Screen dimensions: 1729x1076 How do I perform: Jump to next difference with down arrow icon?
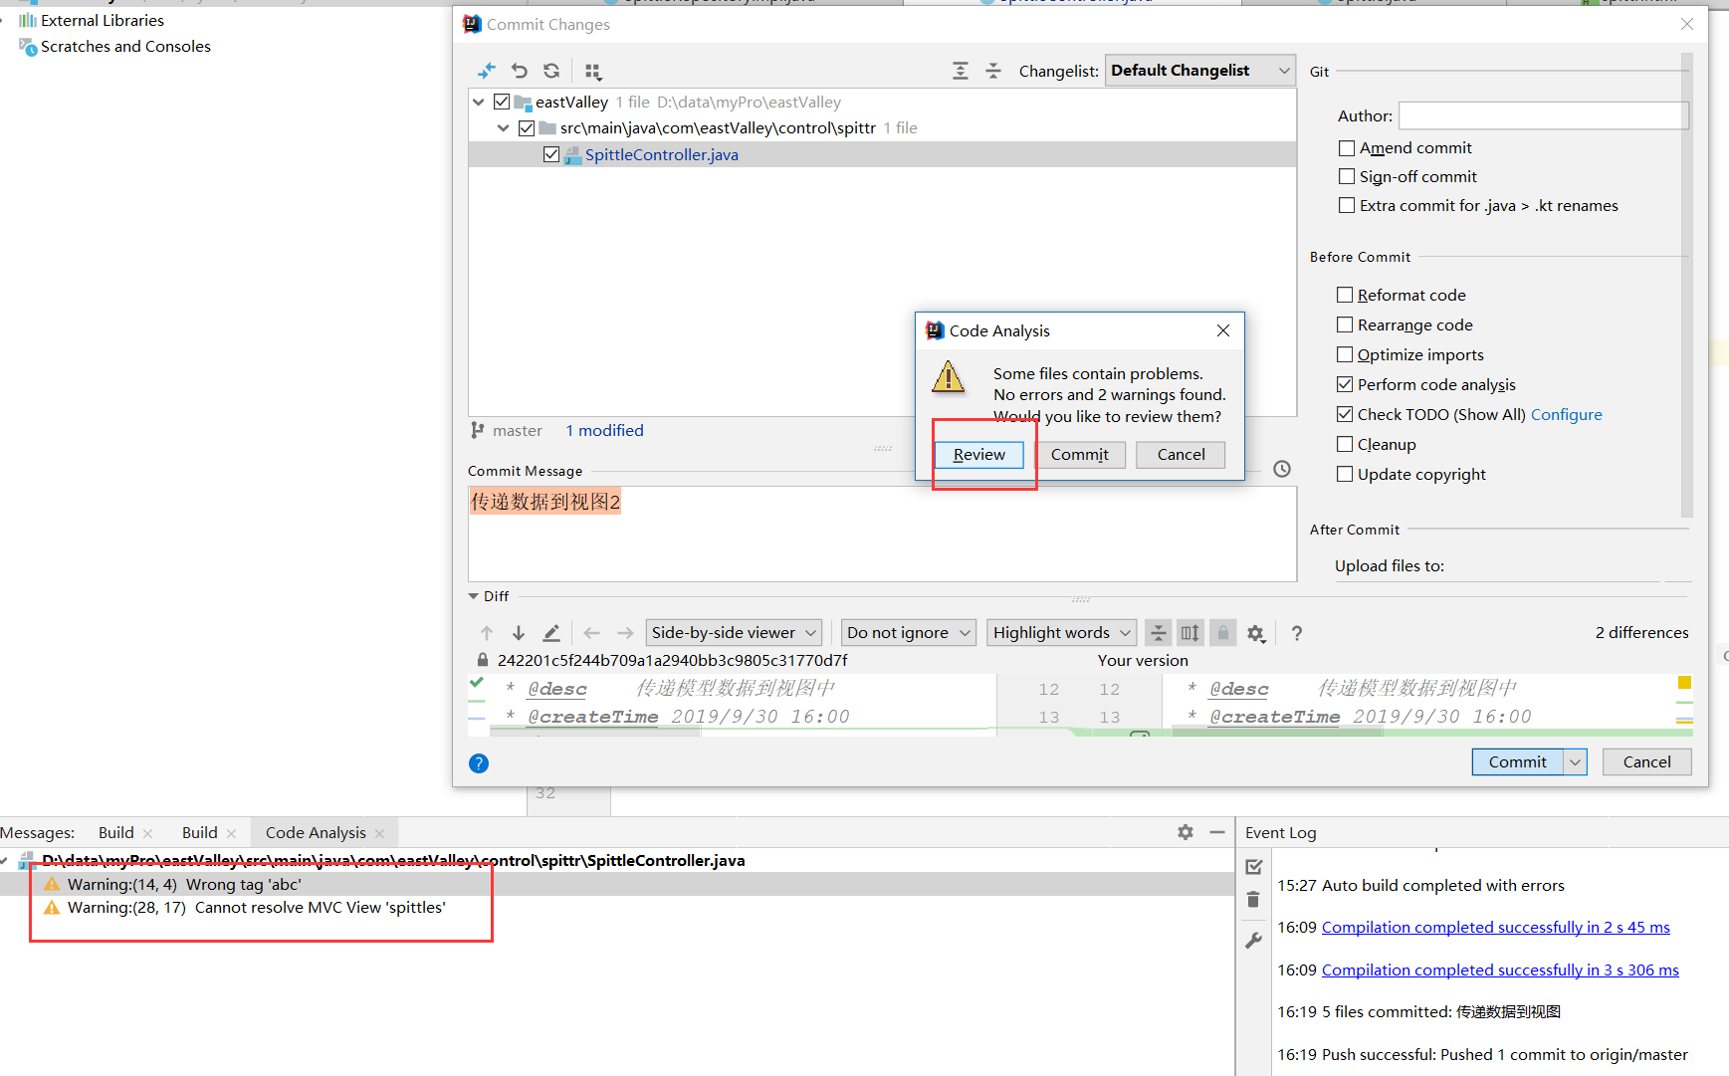click(x=518, y=632)
